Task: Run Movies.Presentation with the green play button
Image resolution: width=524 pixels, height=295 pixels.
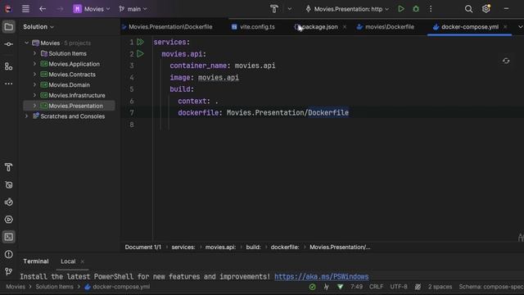Action: tap(401, 9)
